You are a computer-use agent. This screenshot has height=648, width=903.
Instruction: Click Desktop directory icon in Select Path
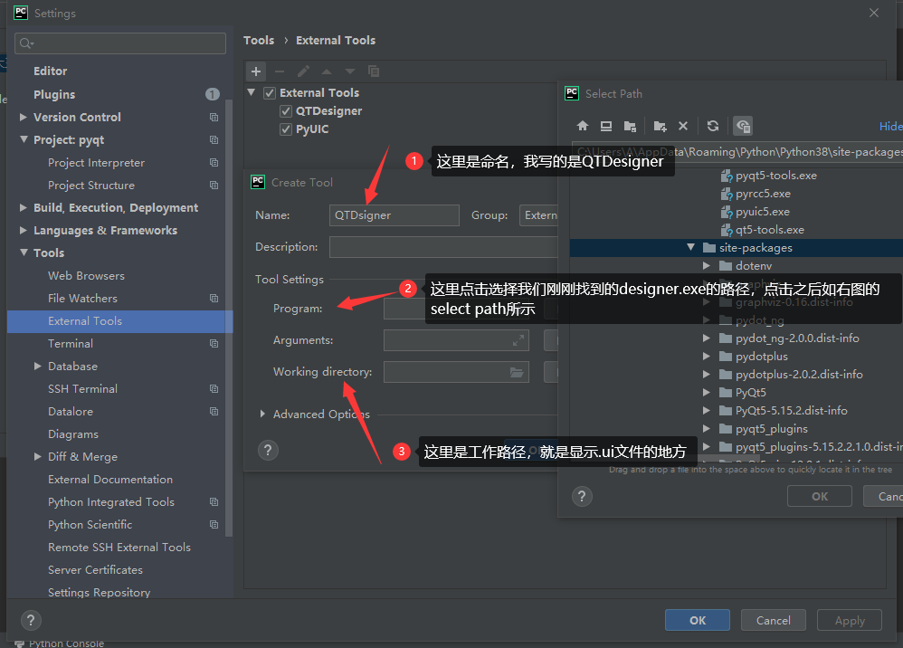[x=606, y=126]
